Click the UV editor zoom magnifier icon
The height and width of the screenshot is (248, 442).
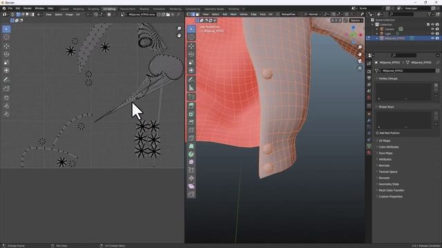(179, 28)
